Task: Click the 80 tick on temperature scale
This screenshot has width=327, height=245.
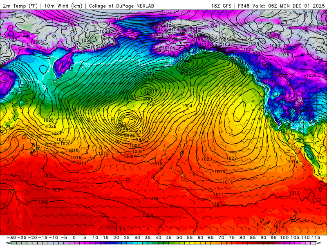Action: tap(242, 238)
